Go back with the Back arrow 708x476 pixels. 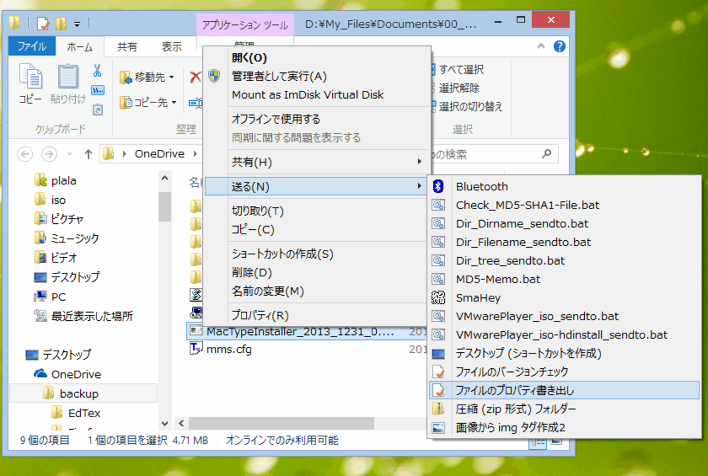point(25,154)
